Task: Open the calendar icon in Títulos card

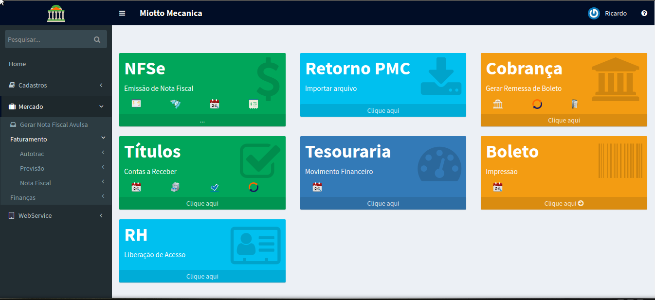Action: pos(136,187)
